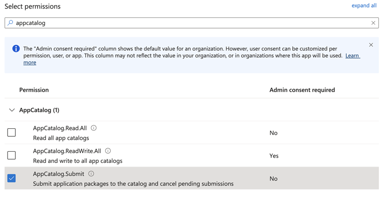Click the Permission column header
Viewport: 383px width, 199px height.
[34, 90]
